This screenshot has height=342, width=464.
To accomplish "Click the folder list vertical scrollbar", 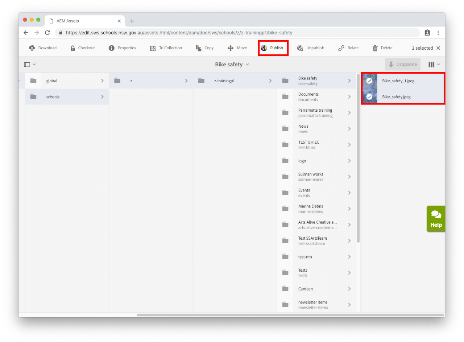I will [x=358, y=158].
